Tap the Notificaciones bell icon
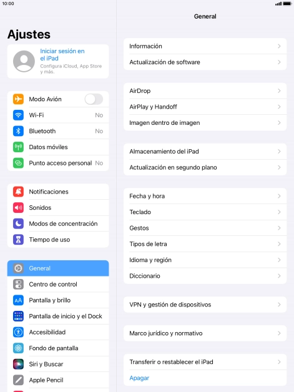294x392 pixels. click(x=18, y=192)
